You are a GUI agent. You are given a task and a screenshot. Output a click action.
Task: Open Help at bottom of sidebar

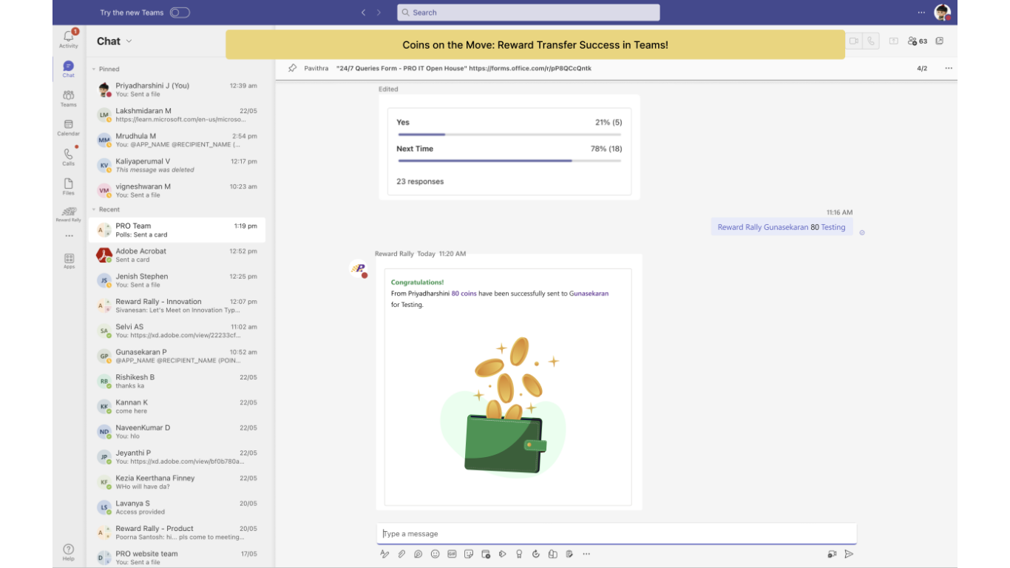click(x=69, y=552)
